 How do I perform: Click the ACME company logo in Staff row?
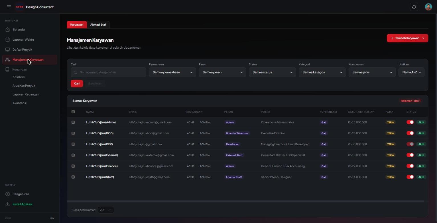(x=191, y=177)
